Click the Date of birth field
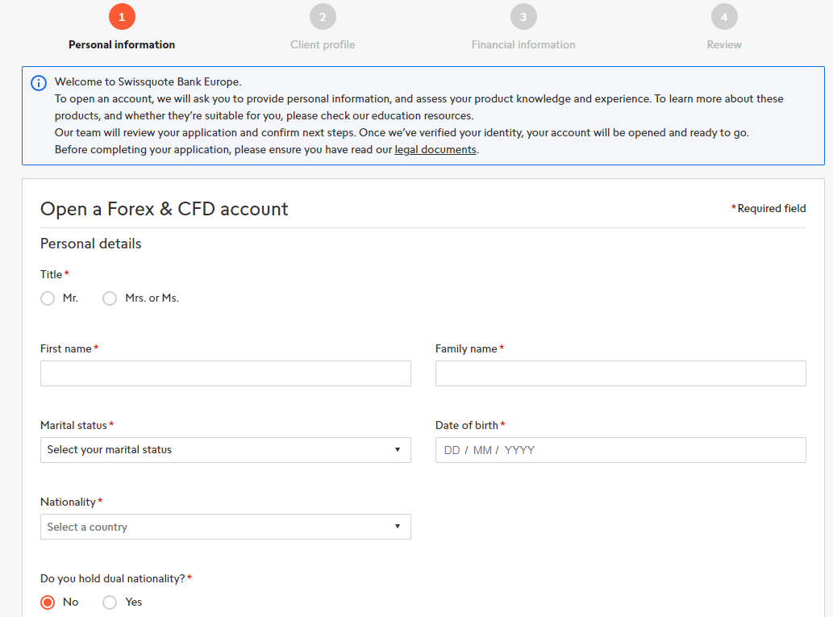The image size is (833, 617). pos(620,450)
